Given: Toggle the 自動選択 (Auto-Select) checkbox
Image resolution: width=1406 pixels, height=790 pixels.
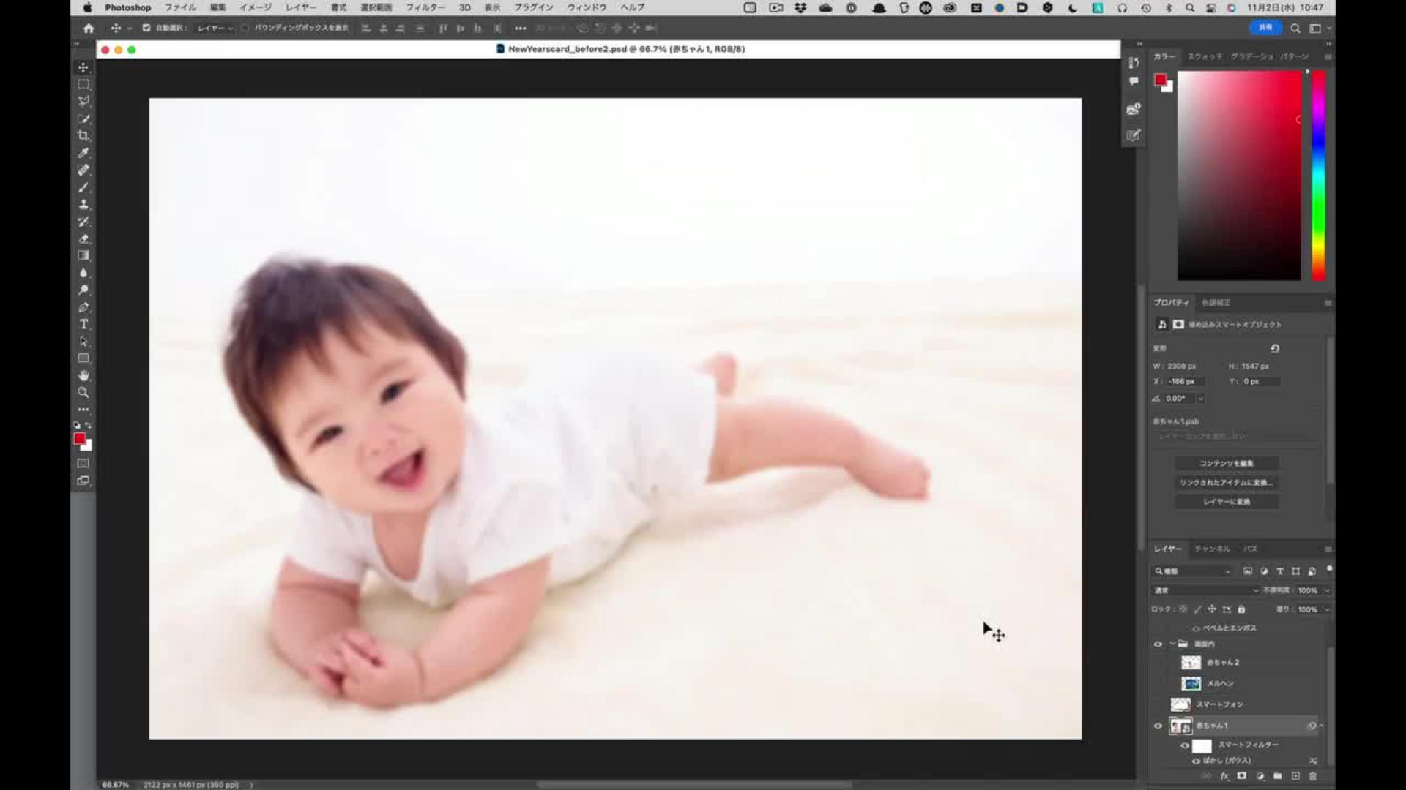Looking at the screenshot, I should [x=146, y=28].
